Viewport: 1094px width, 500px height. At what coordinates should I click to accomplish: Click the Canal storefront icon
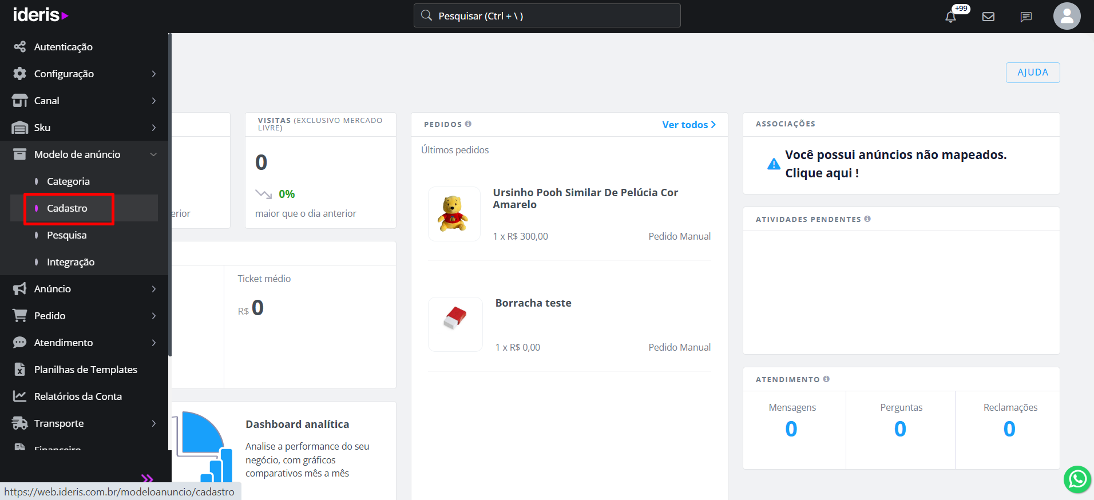pyautogui.click(x=20, y=101)
